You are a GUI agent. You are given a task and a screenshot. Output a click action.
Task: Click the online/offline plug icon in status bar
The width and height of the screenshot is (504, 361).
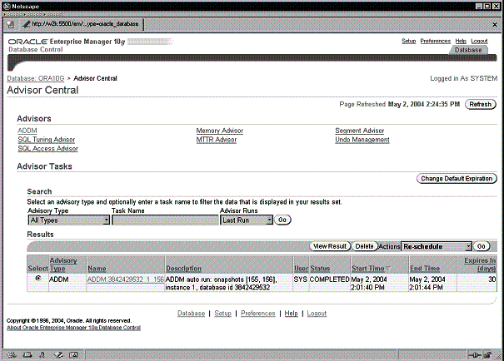point(475,354)
